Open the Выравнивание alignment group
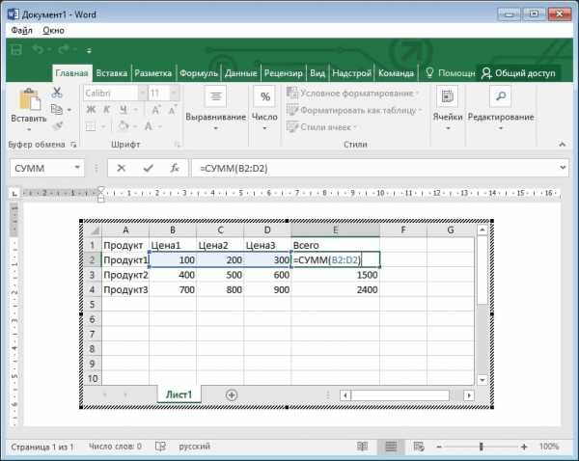 215,109
